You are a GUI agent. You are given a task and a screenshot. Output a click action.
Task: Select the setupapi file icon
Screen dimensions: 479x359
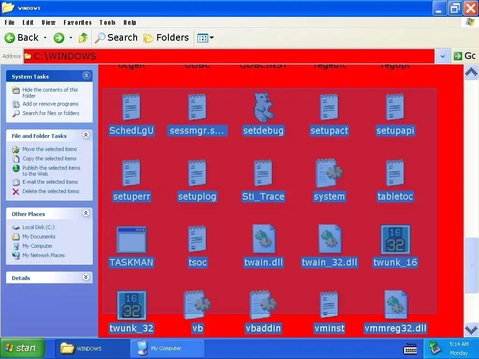[x=395, y=107]
